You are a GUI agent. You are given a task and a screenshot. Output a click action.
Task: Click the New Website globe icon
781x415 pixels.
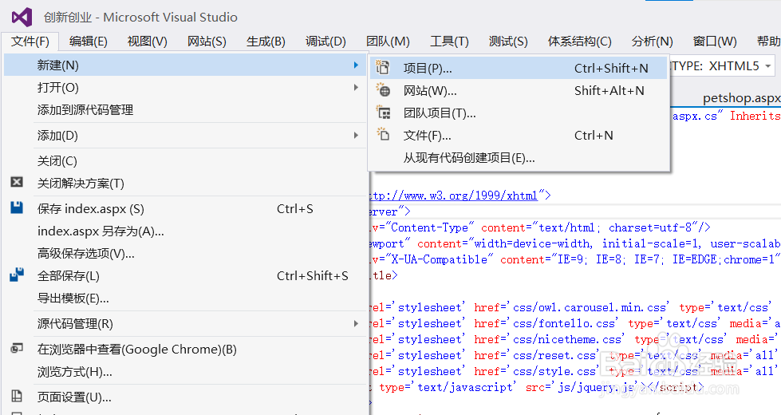383,89
